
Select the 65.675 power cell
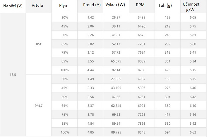[116, 61]
